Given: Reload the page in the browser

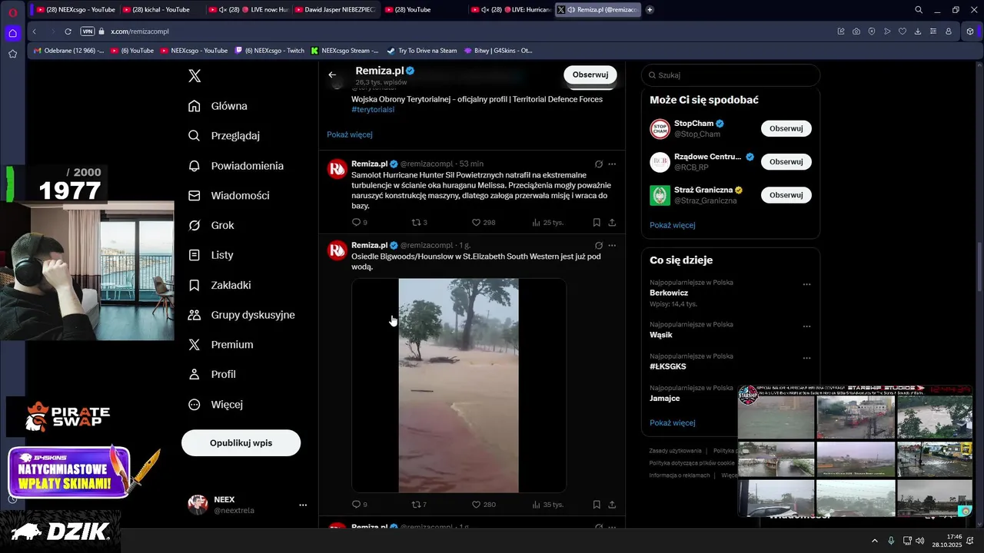Looking at the screenshot, I should 68,31.
